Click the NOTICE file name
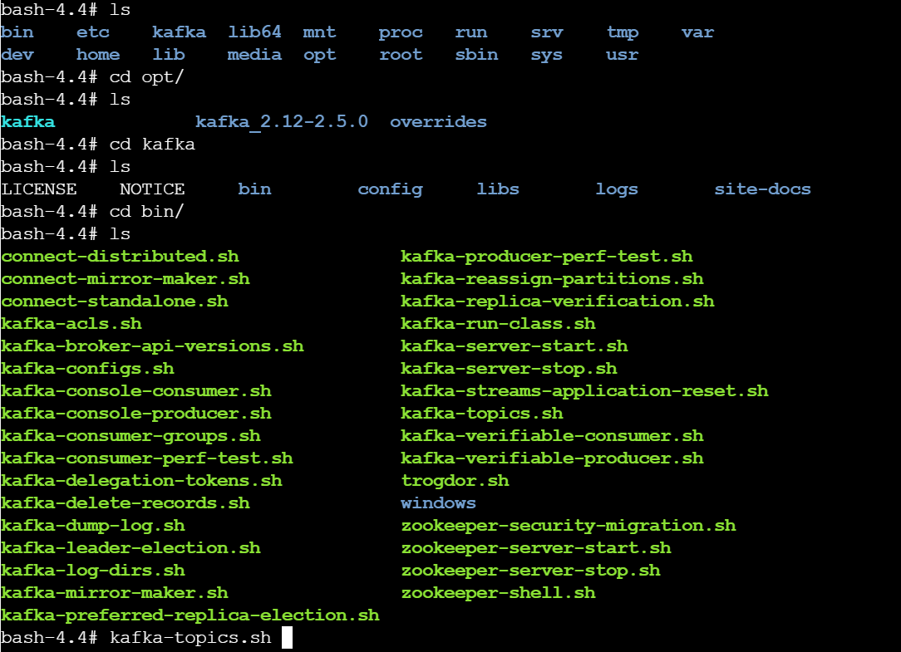 coord(152,189)
